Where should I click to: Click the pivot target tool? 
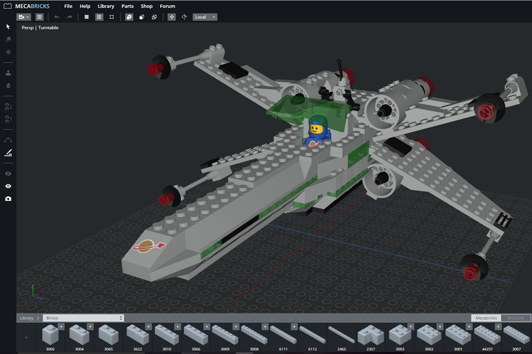coord(8,52)
